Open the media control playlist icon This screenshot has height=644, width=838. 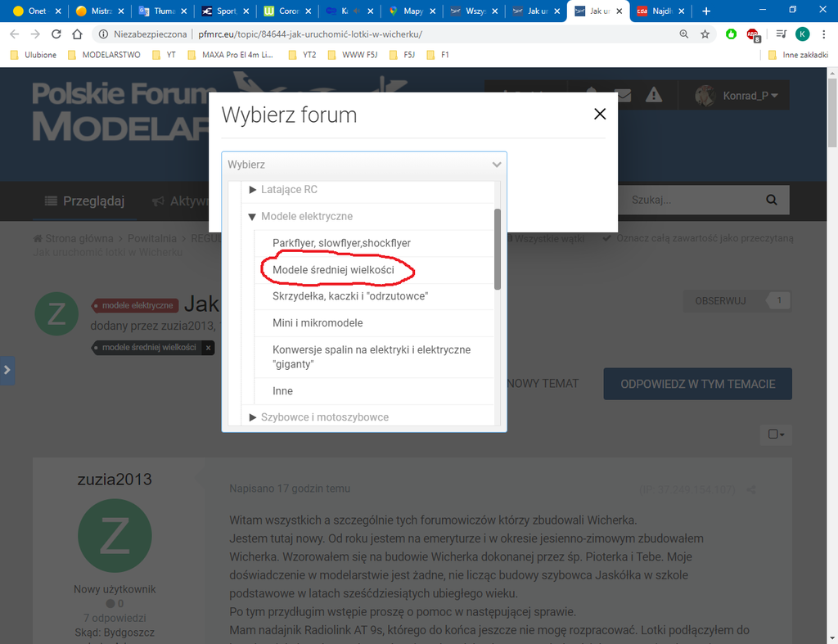(x=781, y=34)
